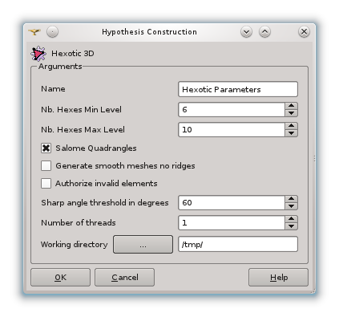Enable Authorize invalid elements checkbox
This screenshot has height=317, width=339.
pos(46,184)
